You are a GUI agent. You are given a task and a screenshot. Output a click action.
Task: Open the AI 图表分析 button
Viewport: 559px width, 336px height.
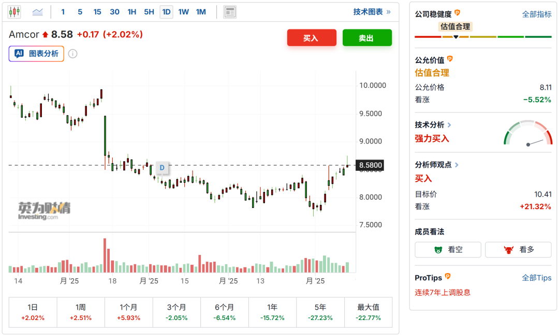pos(36,54)
